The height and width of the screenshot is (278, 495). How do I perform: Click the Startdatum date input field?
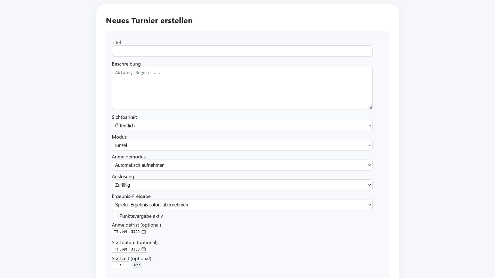pos(127,249)
